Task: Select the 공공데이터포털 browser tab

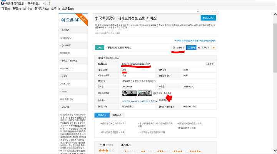Action: pyautogui.click(x=23, y=3)
